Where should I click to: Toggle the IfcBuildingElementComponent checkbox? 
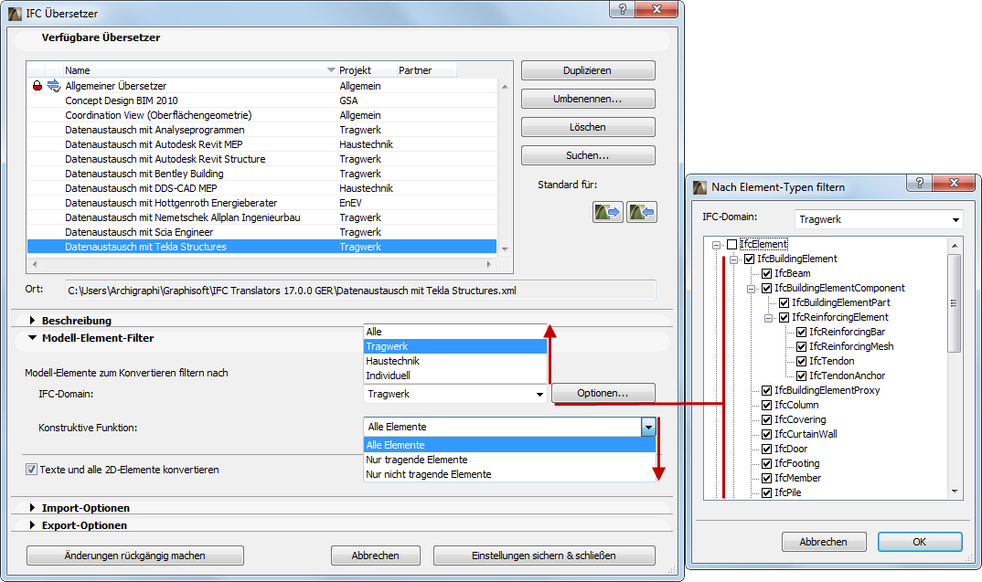tap(766, 288)
